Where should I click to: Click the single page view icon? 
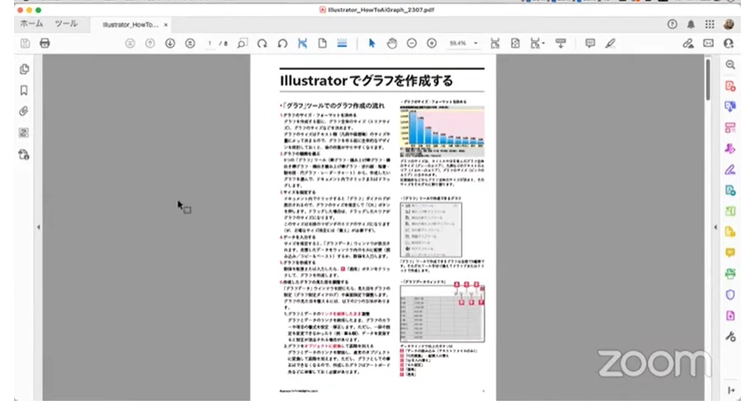pyautogui.click(x=322, y=44)
